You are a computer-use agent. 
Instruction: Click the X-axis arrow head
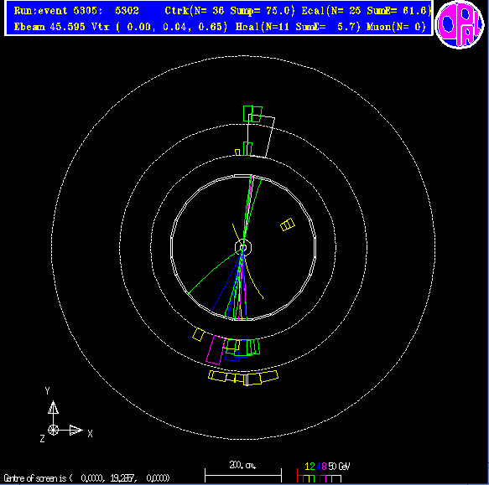pos(76,431)
